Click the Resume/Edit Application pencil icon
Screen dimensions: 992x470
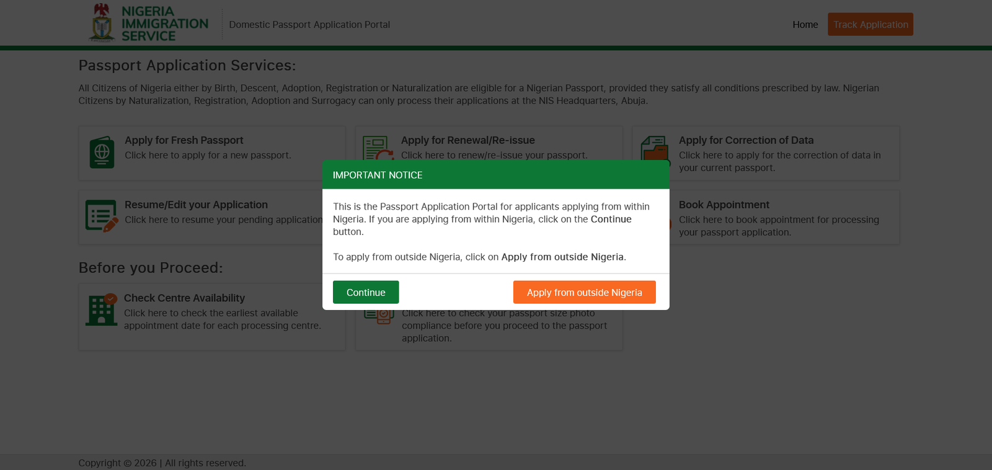coord(102,216)
